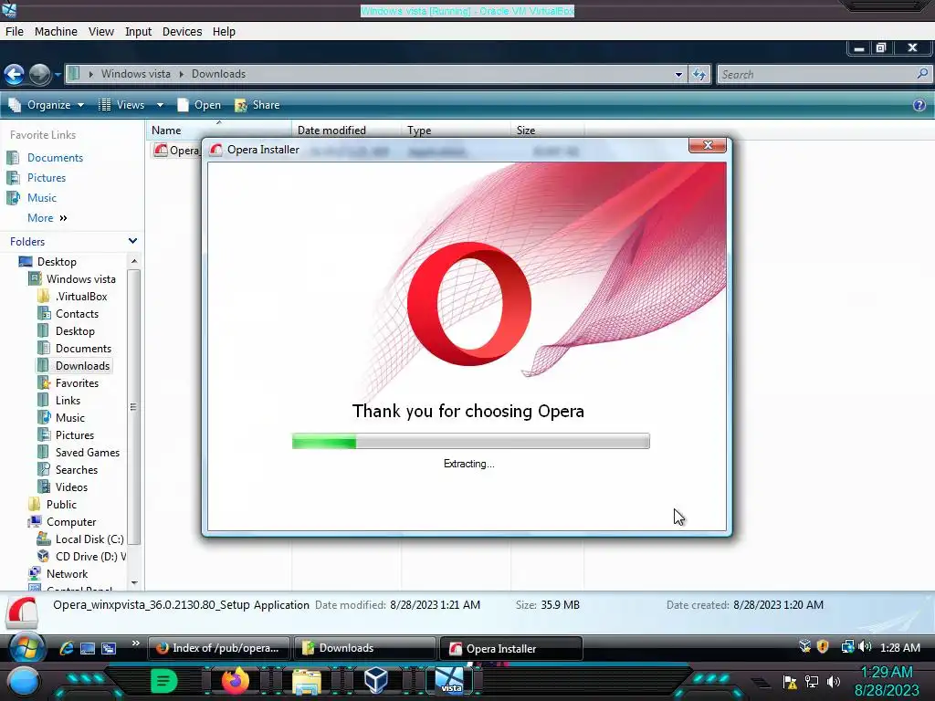Open the View menu
The image size is (935, 701).
point(100,32)
